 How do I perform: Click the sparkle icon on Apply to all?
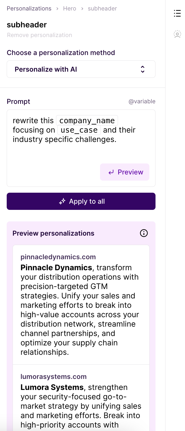62,202
